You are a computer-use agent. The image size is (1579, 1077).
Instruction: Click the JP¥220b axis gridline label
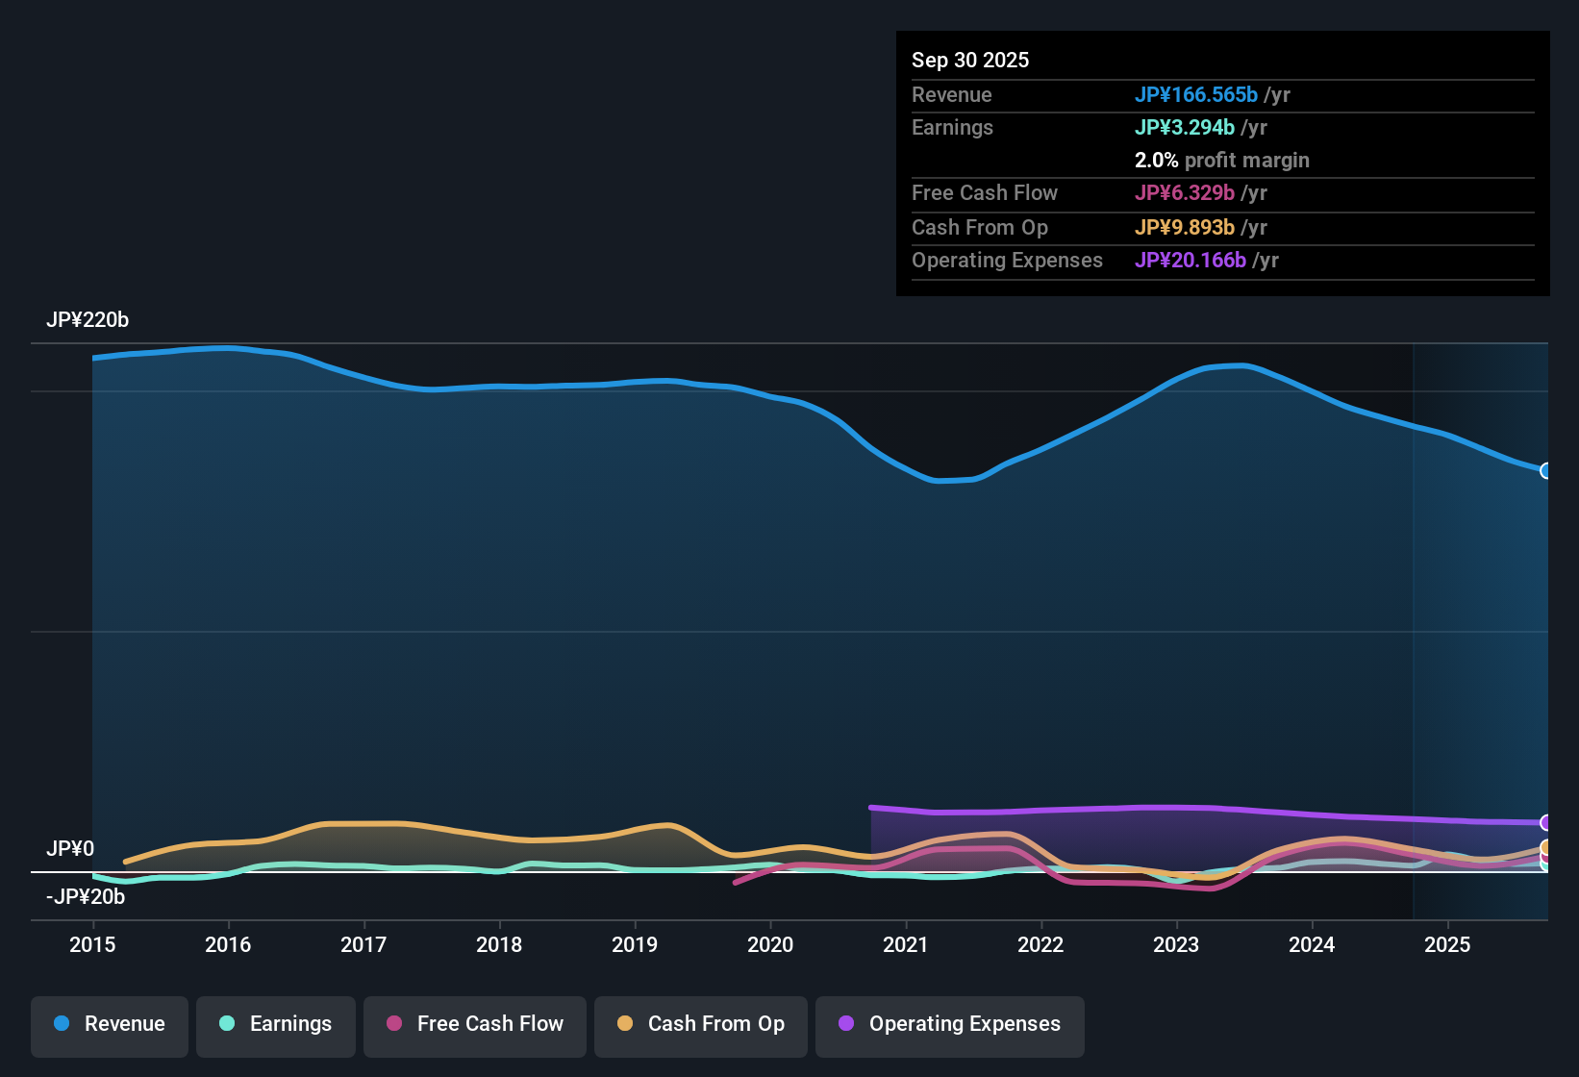88,320
